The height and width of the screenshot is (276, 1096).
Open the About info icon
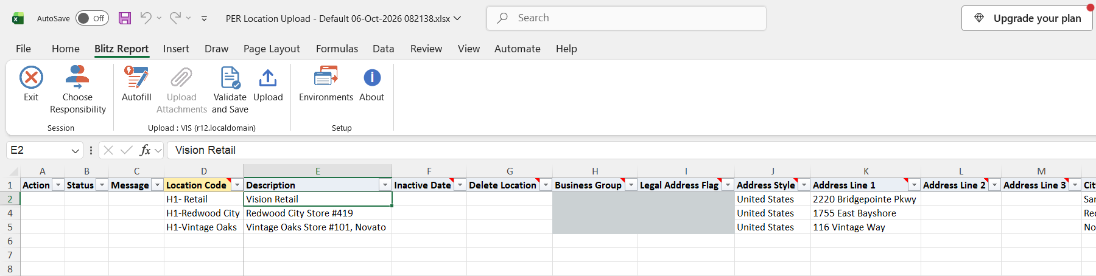pyautogui.click(x=372, y=78)
